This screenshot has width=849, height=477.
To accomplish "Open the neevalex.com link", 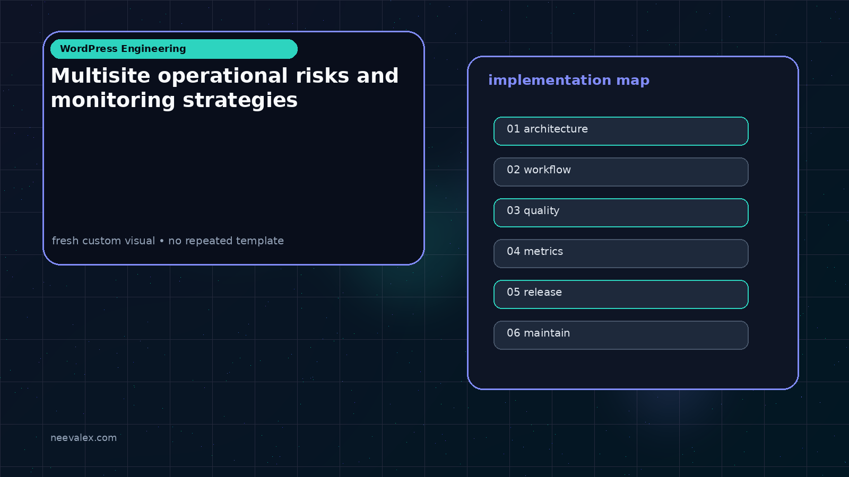I will (83, 438).
